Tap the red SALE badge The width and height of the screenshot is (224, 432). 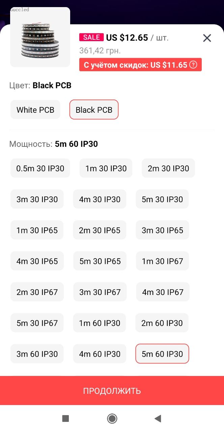coord(91,37)
